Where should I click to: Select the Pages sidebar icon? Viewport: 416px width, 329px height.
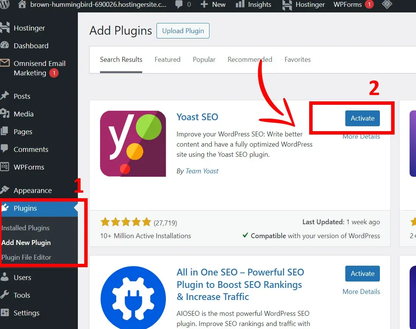5,132
